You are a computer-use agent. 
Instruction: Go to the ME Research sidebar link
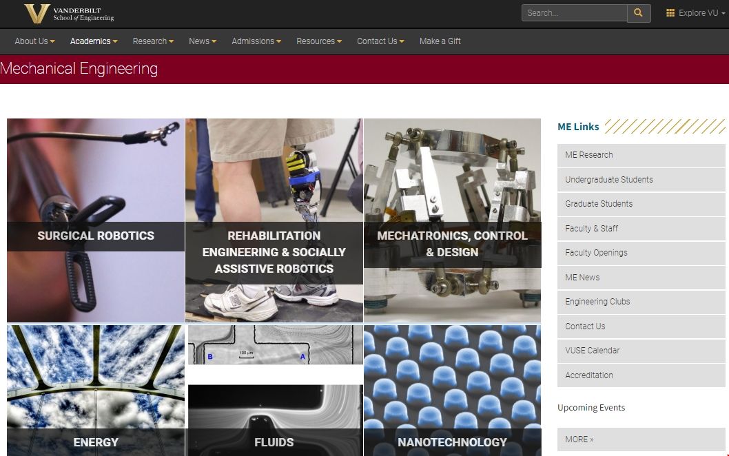(x=641, y=155)
